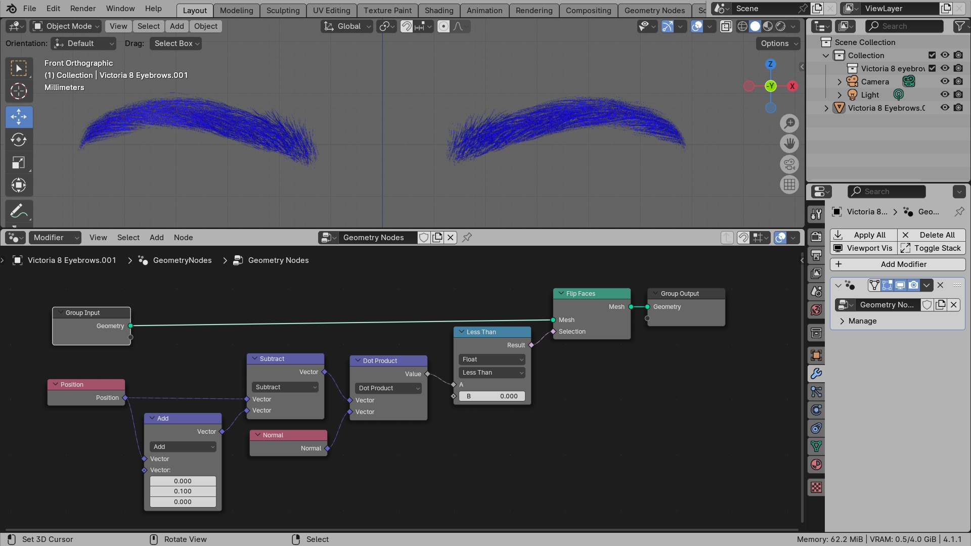Viewport: 971px width, 546px height.
Task: Open the Material properties tab
Action: pos(816,465)
